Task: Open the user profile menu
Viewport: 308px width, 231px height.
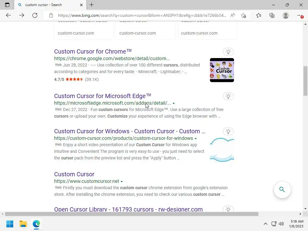Action: (286, 15)
